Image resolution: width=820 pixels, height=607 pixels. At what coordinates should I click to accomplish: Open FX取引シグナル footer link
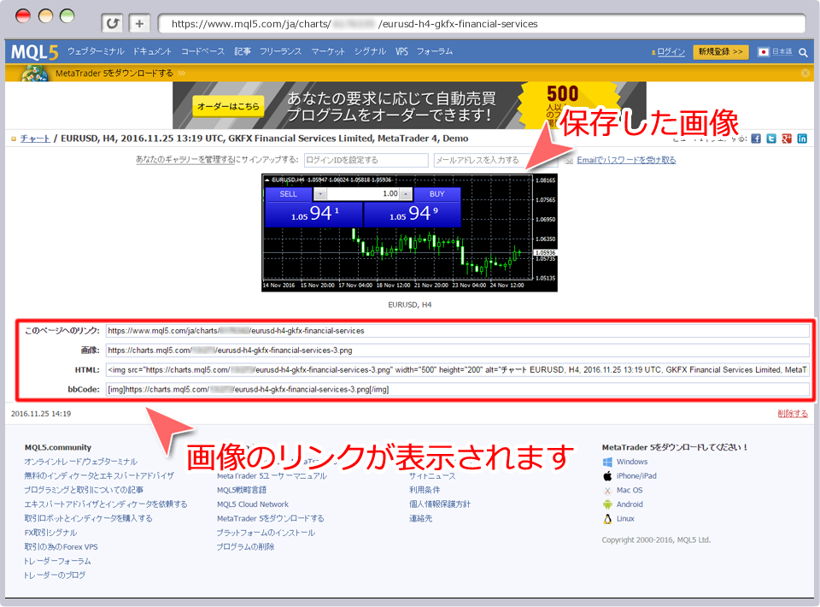(x=50, y=533)
